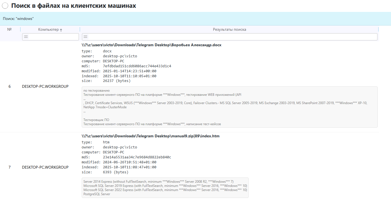The image size is (391, 201).
Task: Select row 7 DESKTOP-PC.WORKGROUP computer cell
Action: point(45,167)
